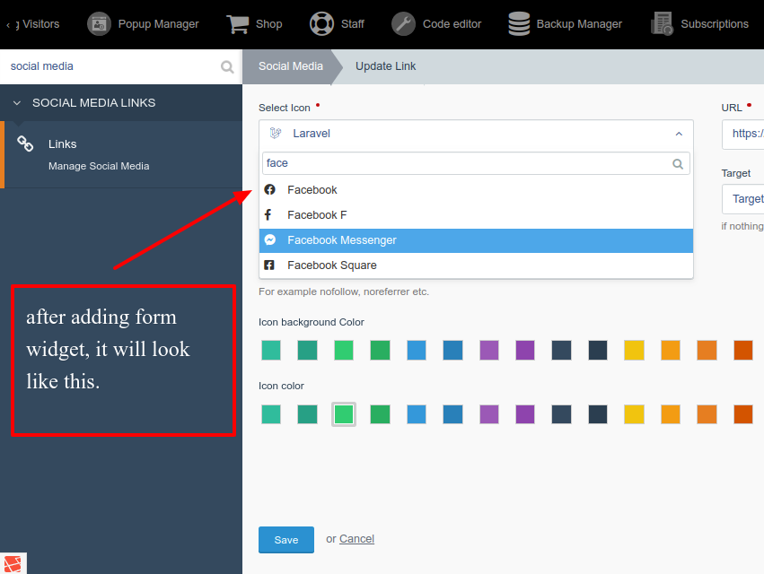Screen dimensions: 764x574
Task: Pick light blue icon background color
Action: tap(417, 350)
